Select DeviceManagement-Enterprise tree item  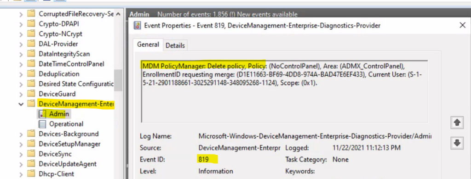pos(77,104)
